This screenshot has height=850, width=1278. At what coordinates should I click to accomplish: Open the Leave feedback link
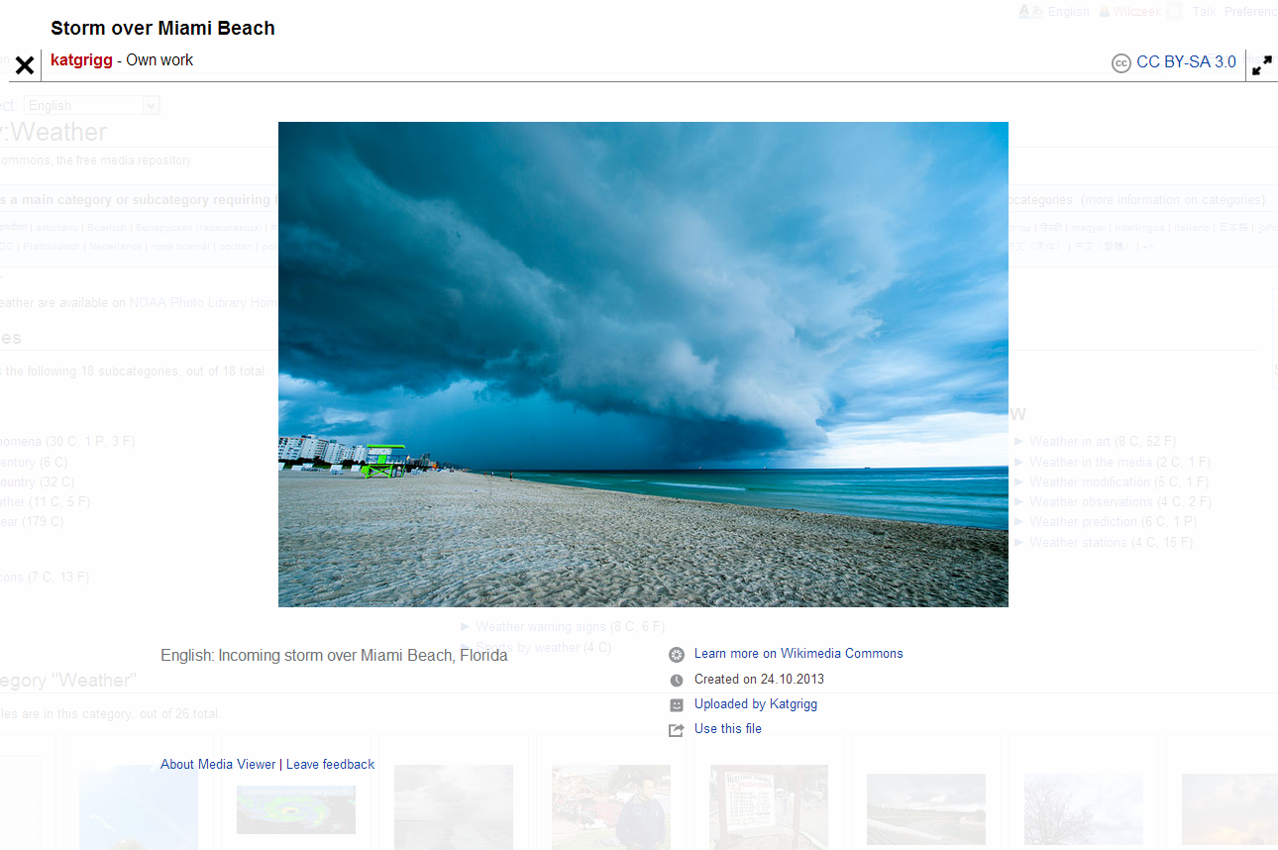[330, 765]
